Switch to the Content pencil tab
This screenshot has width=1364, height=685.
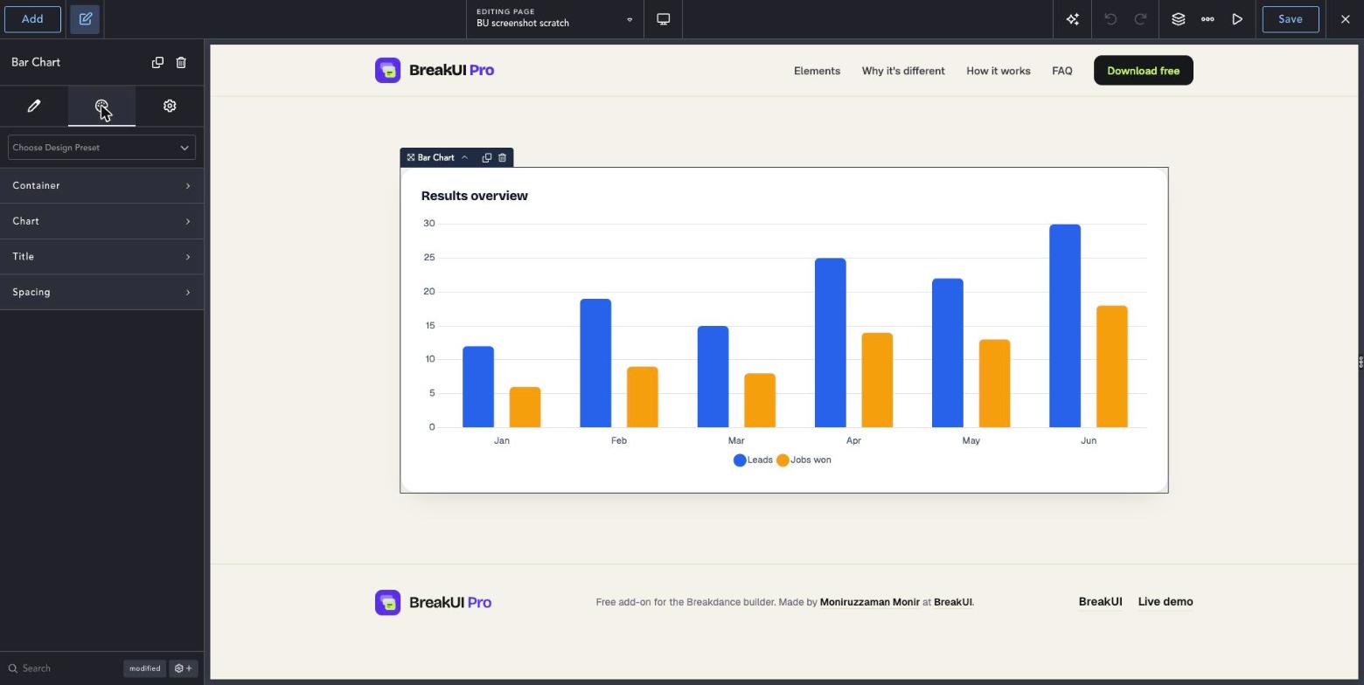tap(34, 106)
